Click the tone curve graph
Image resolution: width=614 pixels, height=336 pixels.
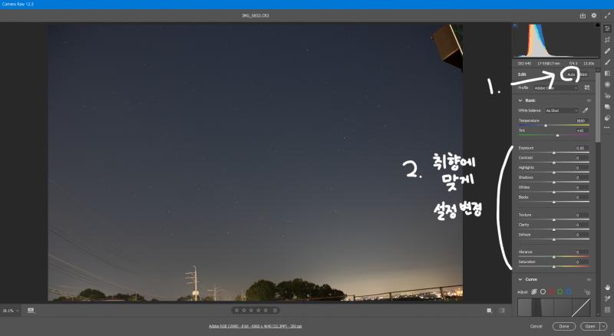pyautogui.click(x=553, y=308)
